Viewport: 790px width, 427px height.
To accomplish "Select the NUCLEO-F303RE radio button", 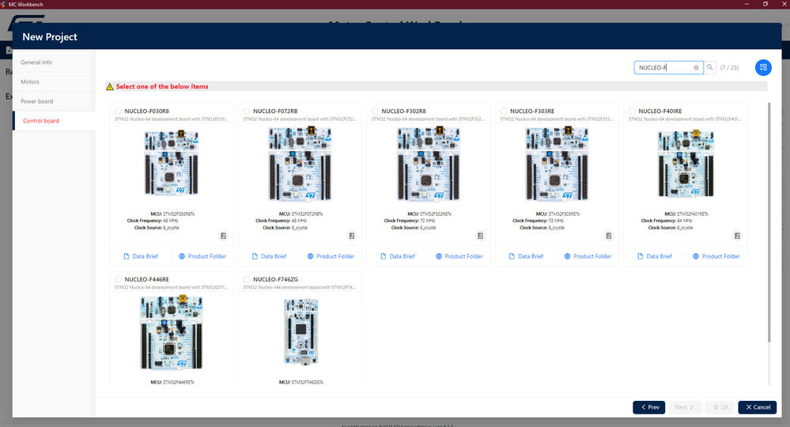I will tap(503, 111).
